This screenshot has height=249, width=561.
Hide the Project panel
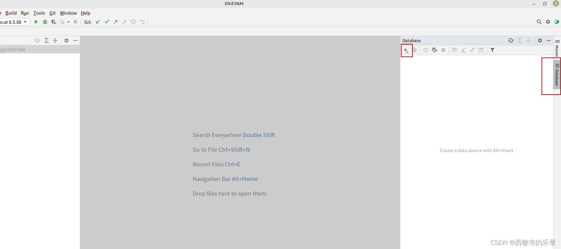(x=75, y=40)
